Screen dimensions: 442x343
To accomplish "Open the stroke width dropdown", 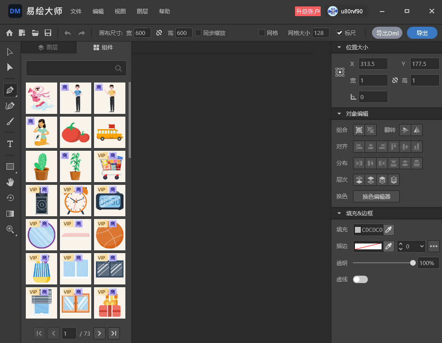I will (x=422, y=246).
